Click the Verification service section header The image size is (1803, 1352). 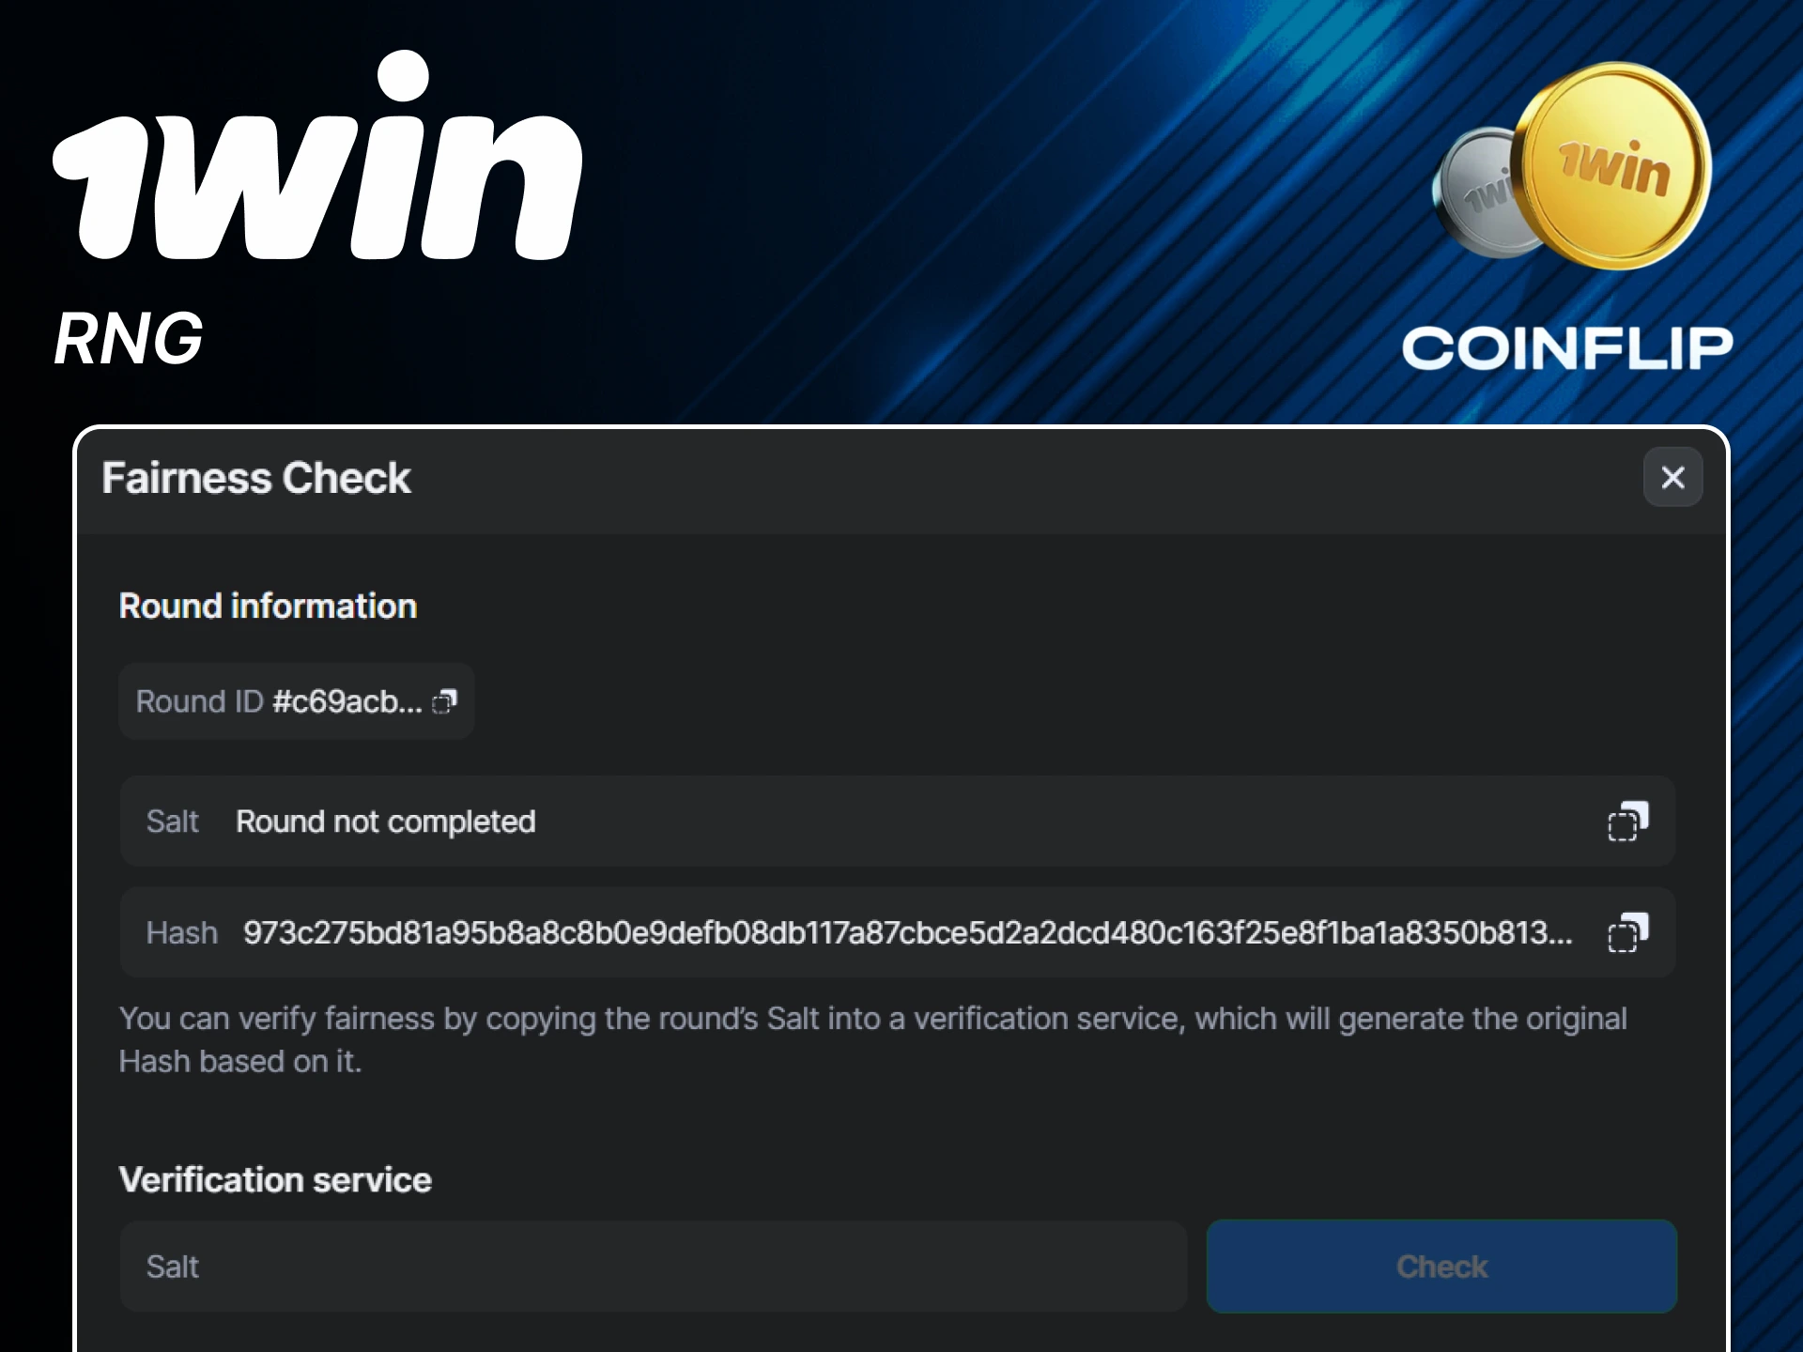275,1179
